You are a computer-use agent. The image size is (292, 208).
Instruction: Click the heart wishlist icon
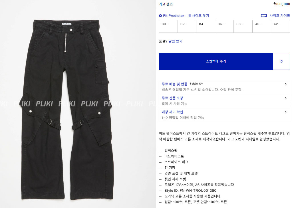click(281, 61)
